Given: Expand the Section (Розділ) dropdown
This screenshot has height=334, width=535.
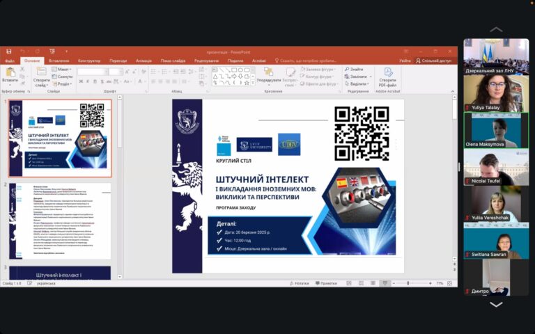Looking at the screenshot, I should [x=61, y=83].
